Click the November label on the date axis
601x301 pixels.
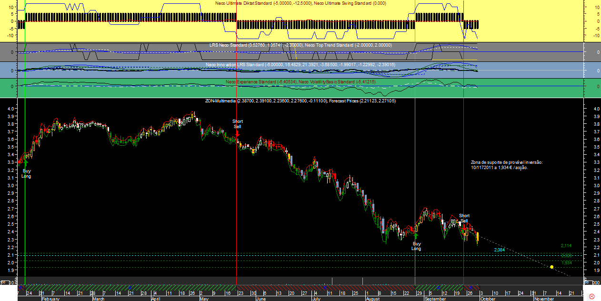click(x=544, y=299)
